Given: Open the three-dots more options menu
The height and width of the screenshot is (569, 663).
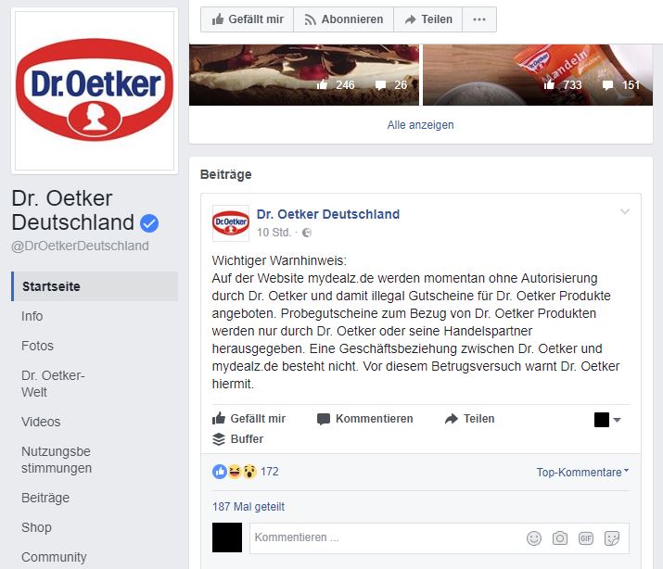Looking at the screenshot, I should (x=479, y=19).
